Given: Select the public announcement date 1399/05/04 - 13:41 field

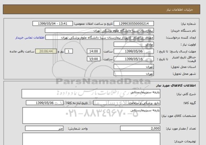Looking at the screenshot, I should [53, 24].
